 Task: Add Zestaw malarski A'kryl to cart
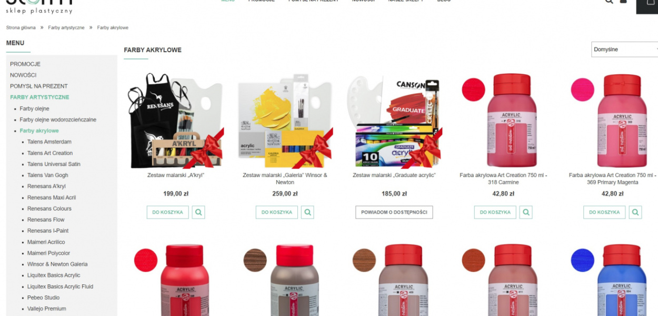coord(168,212)
